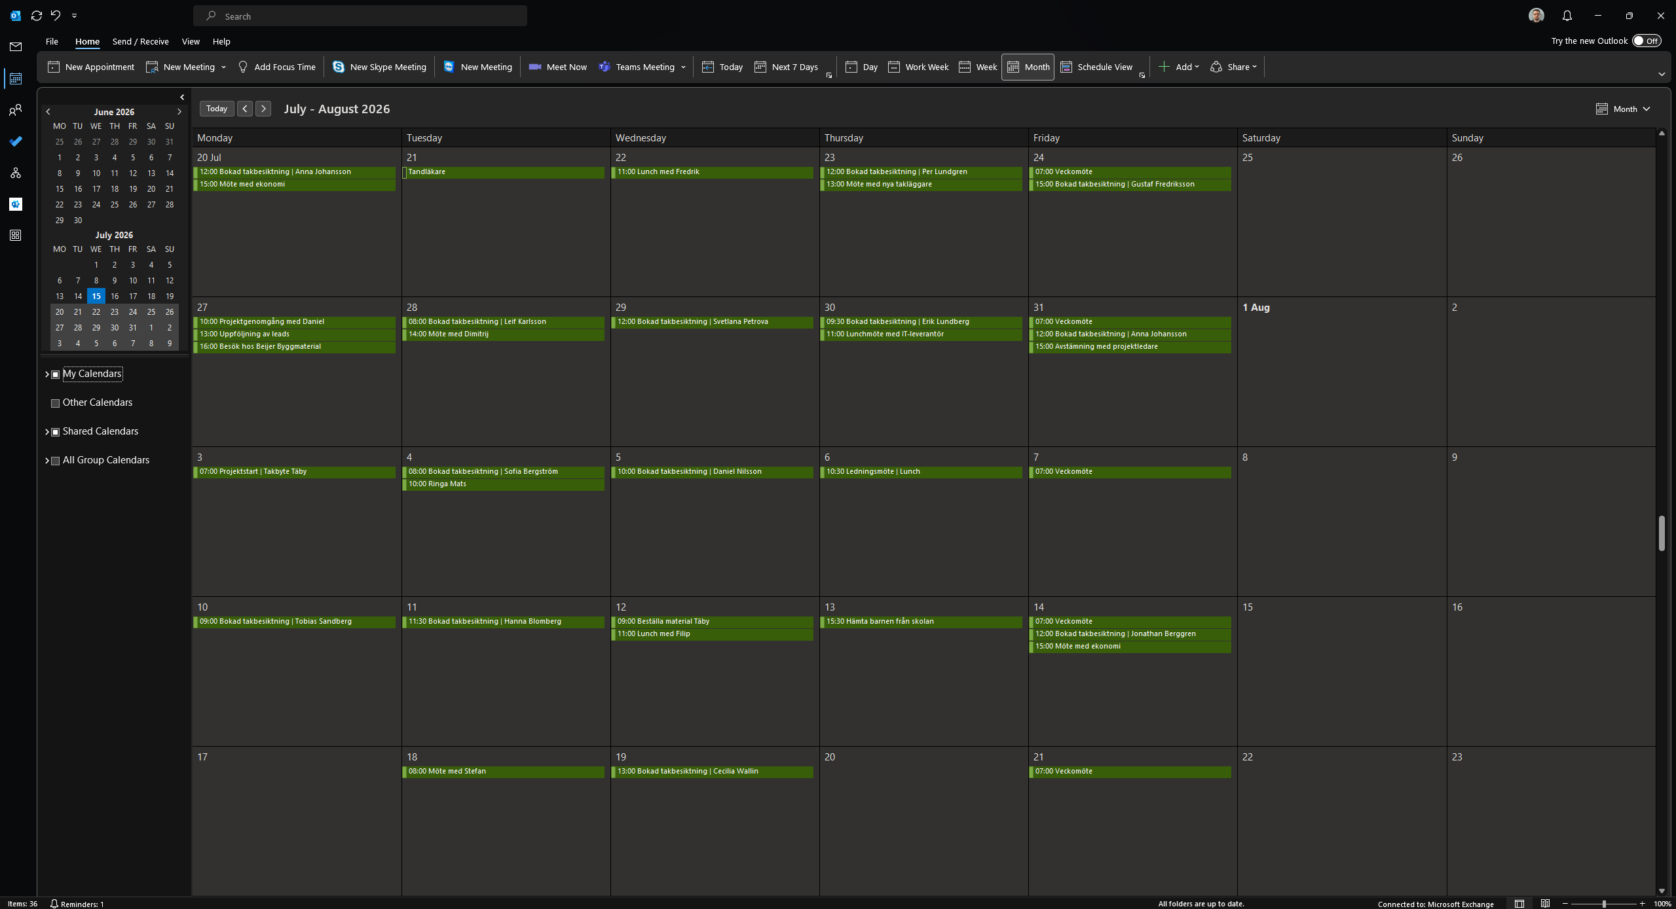Open the To Do checkmark icon
Screen dimensions: 1676x909
click(x=16, y=141)
